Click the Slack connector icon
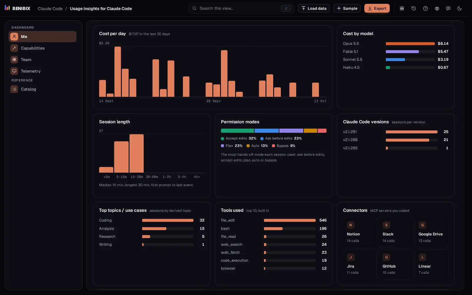 point(386,225)
